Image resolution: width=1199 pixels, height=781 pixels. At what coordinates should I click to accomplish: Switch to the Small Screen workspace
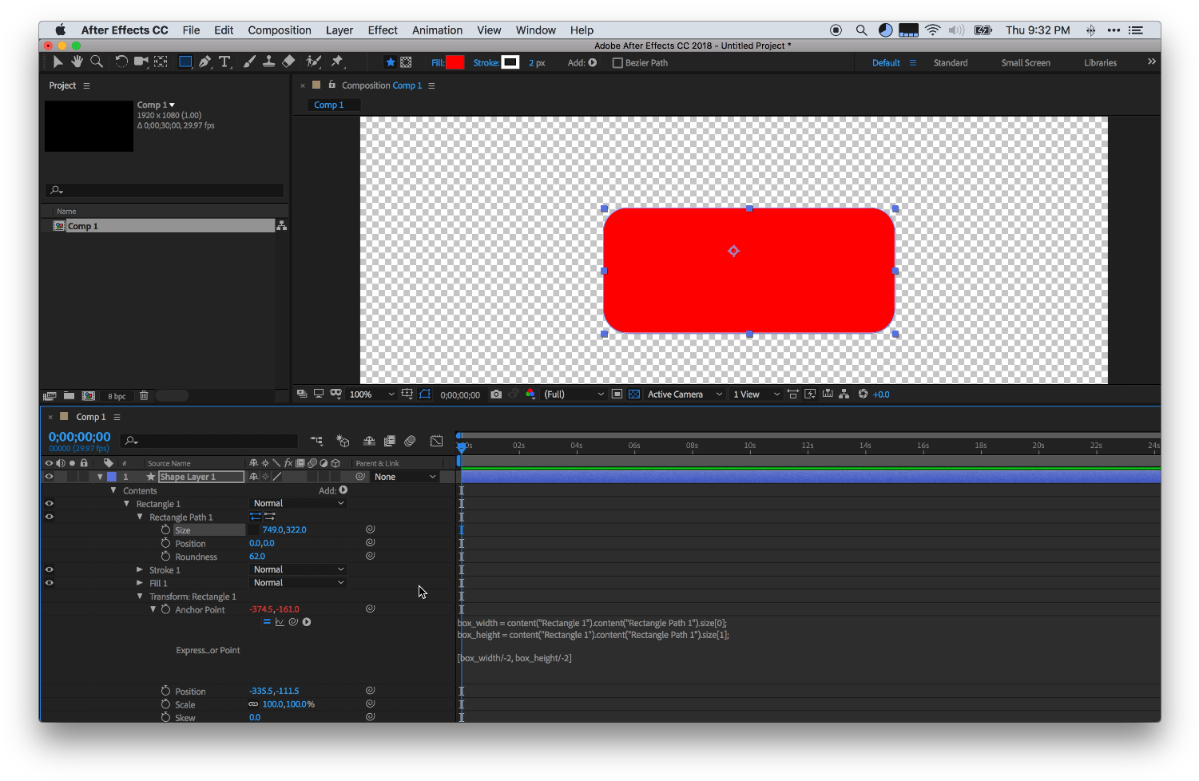click(x=1026, y=62)
